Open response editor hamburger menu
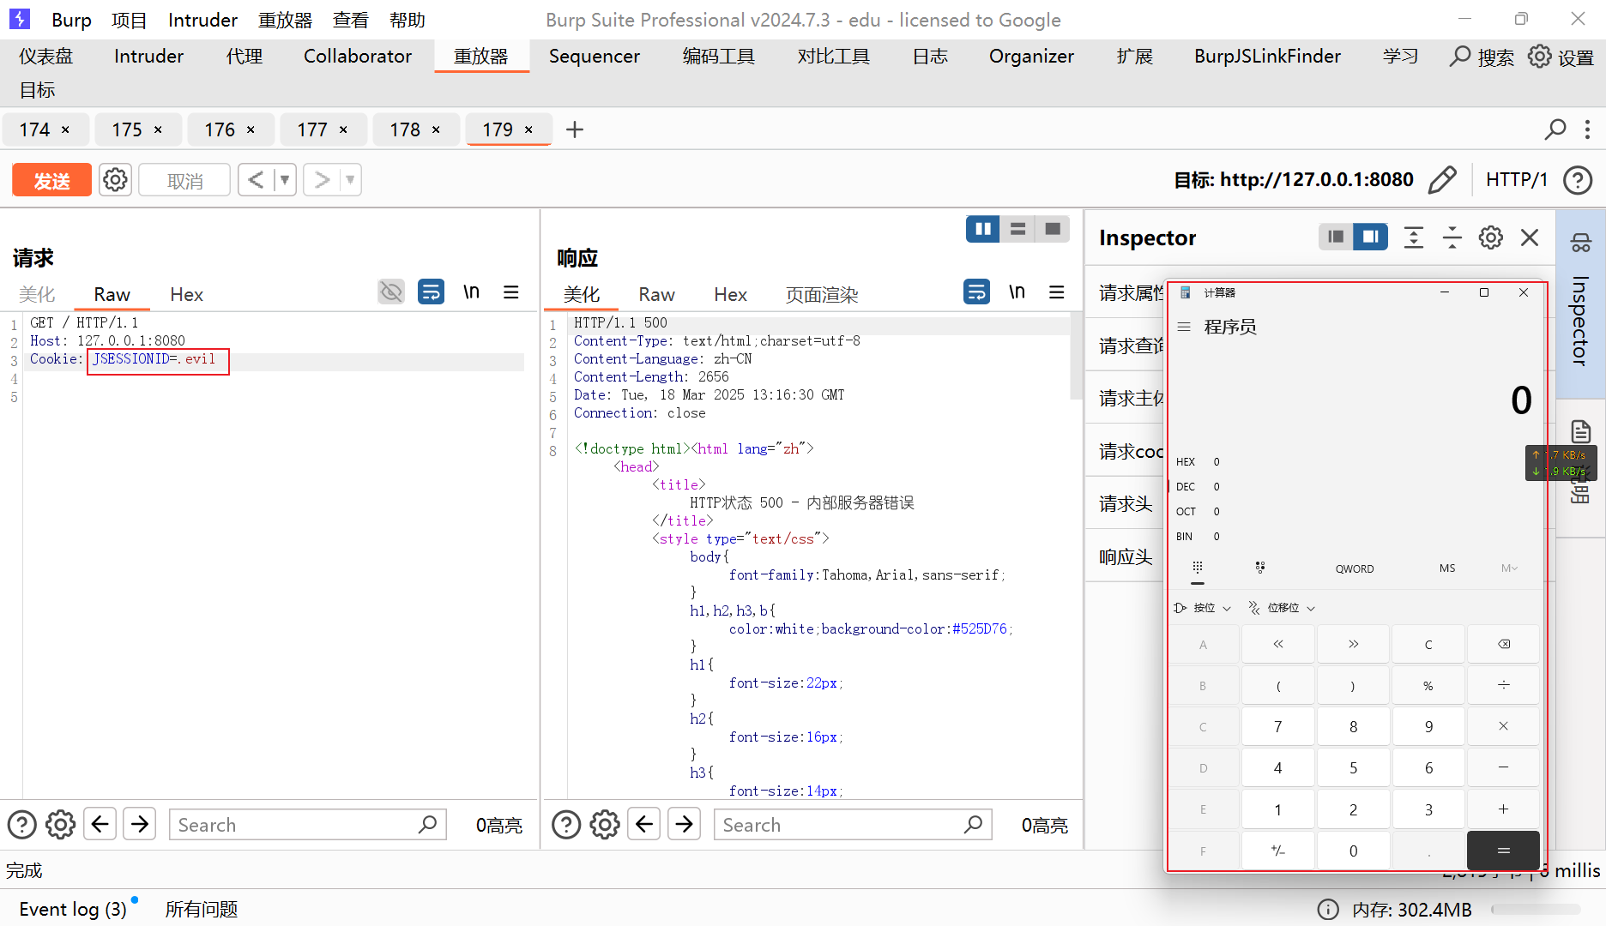The width and height of the screenshot is (1606, 926). [1057, 292]
